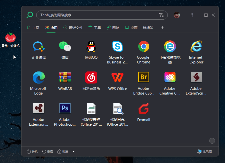This screenshot has height=163, width=225.
Task: Click the 关机 shutdown button
Action: pyautogui.click(x=32, y=151)
